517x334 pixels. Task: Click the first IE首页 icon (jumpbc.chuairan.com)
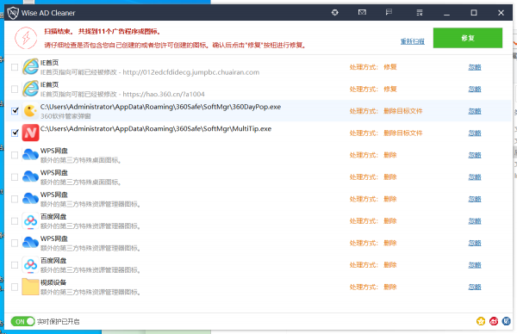point(30,67)
